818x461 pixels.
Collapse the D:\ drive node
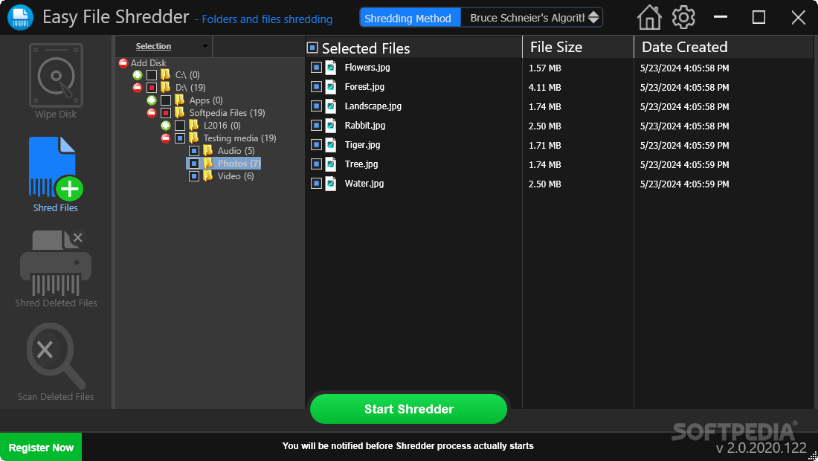[138, 88]
